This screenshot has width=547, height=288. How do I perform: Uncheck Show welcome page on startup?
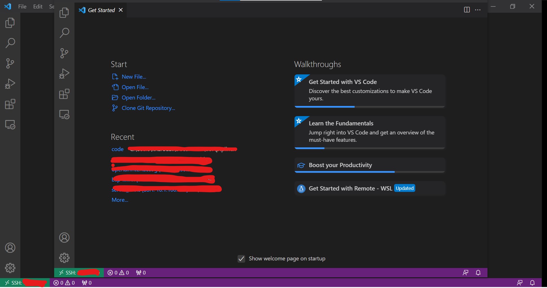pos(241,259)
